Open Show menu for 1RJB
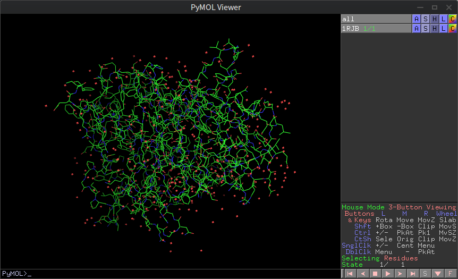Image resolution: width=458 pixels, height=279 pixels. (x=425, y=28)
